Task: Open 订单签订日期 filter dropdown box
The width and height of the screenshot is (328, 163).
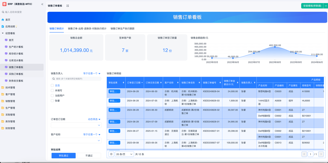Action: point(76,125)
